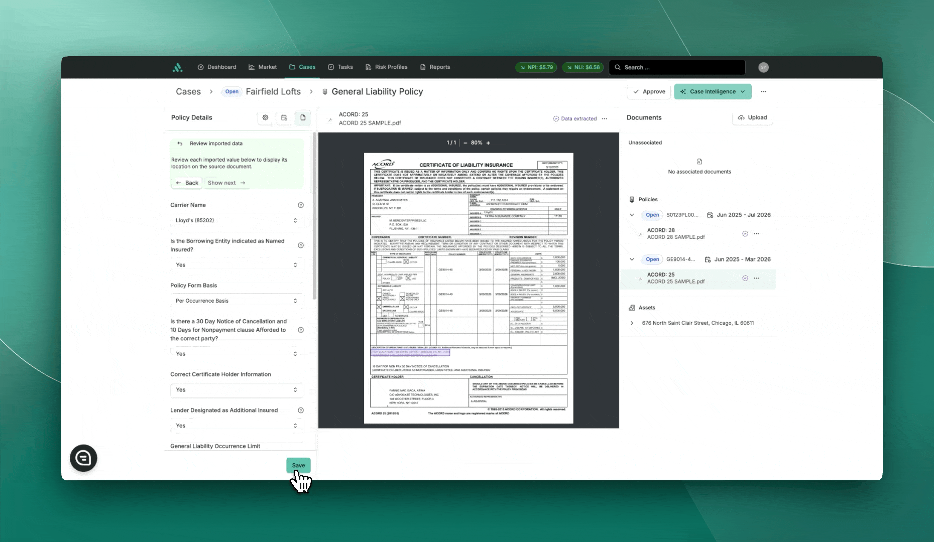Click the settings gear icon in Policy Details

point(265,117)
